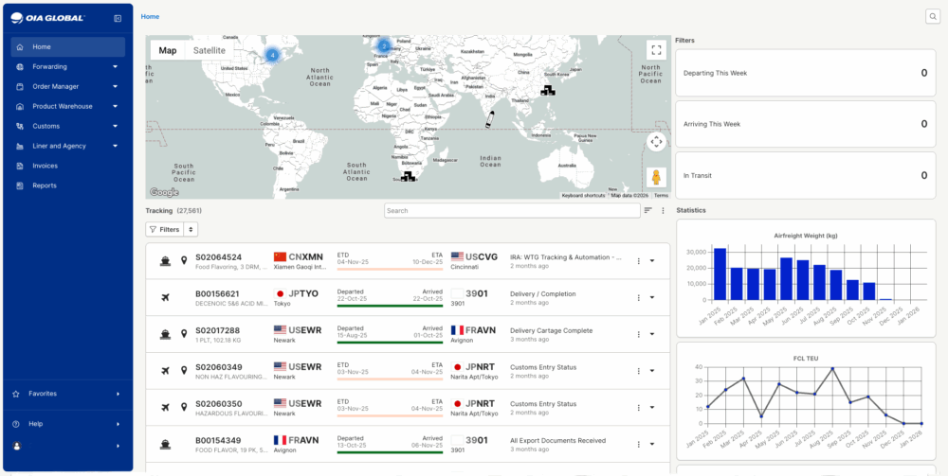The height and width of the screenshot is (476, 948).
Task: Select the Map view type
Action: (x=168, y=50)
